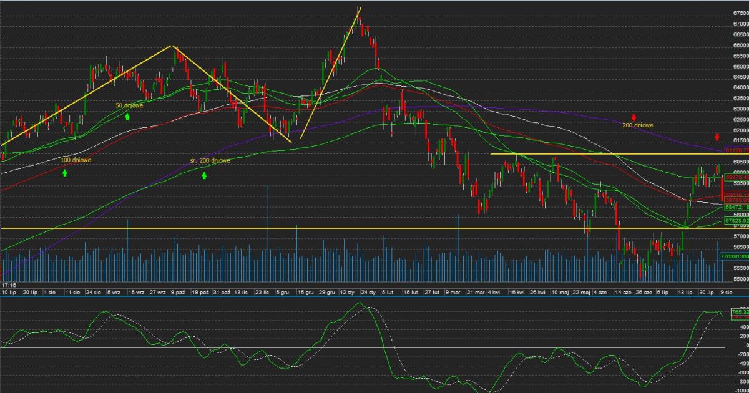Click the green arrow under "100 dniowe"
The height and width of the screenshot is (393, 749).
point(65,172)
